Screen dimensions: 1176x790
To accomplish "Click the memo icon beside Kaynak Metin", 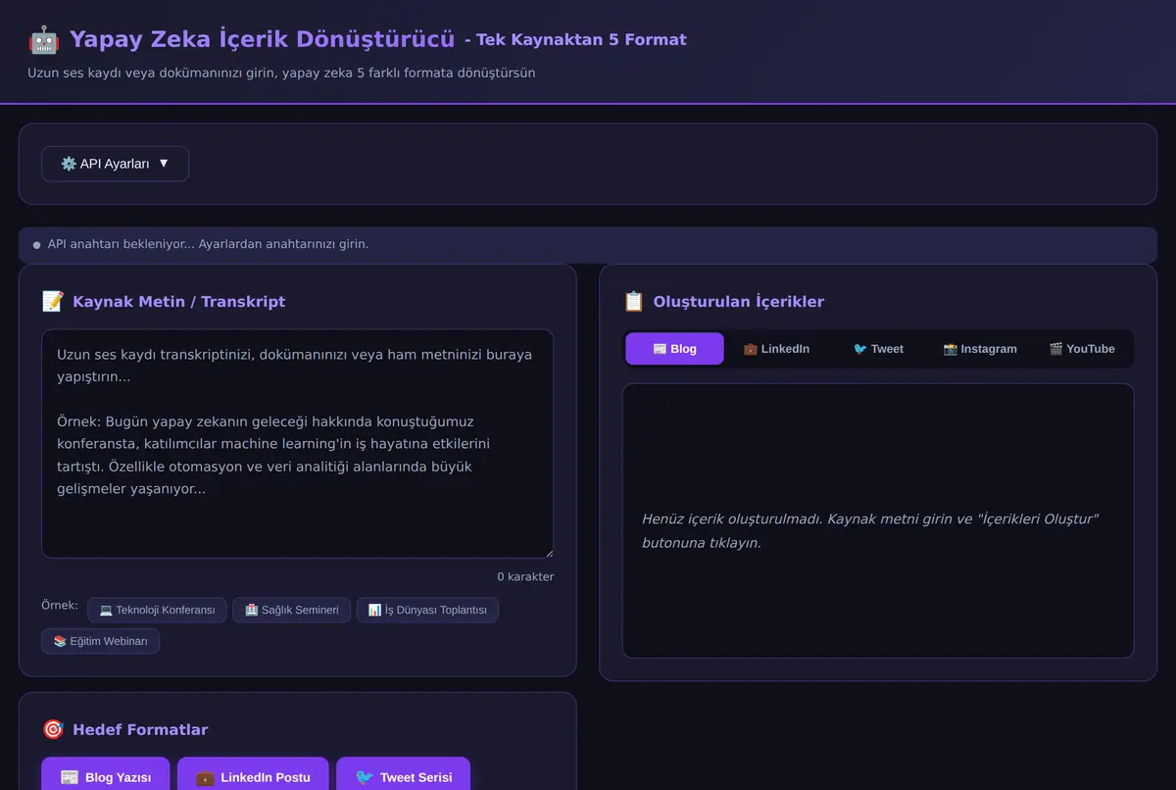I will 53,302.
